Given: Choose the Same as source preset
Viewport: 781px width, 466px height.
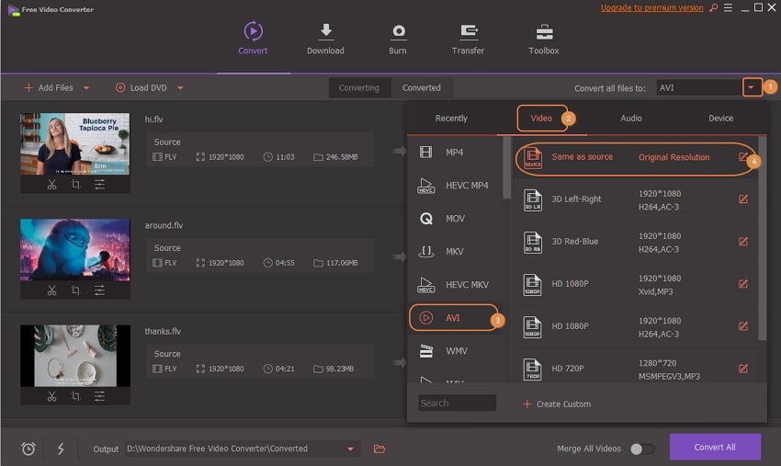Looking at the screenshot, I should coord(635,158).
